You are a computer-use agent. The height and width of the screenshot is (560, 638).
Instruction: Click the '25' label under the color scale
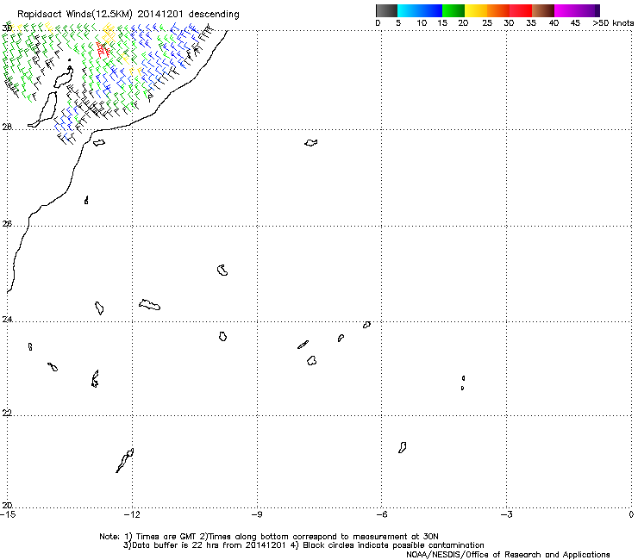pos(487,23)
